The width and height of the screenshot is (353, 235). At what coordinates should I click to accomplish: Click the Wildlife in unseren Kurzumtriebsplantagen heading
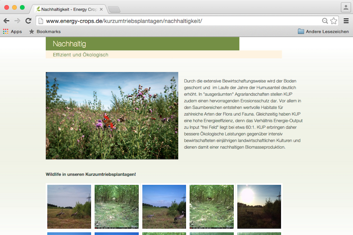[91, 174]
